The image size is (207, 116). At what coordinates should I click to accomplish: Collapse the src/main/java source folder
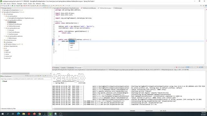[x=3, y=14]
